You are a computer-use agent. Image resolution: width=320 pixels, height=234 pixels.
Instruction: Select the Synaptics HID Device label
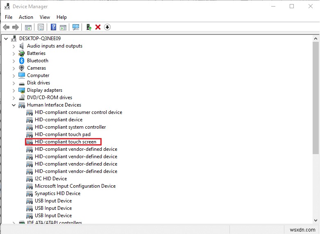(x=57, y=193)
